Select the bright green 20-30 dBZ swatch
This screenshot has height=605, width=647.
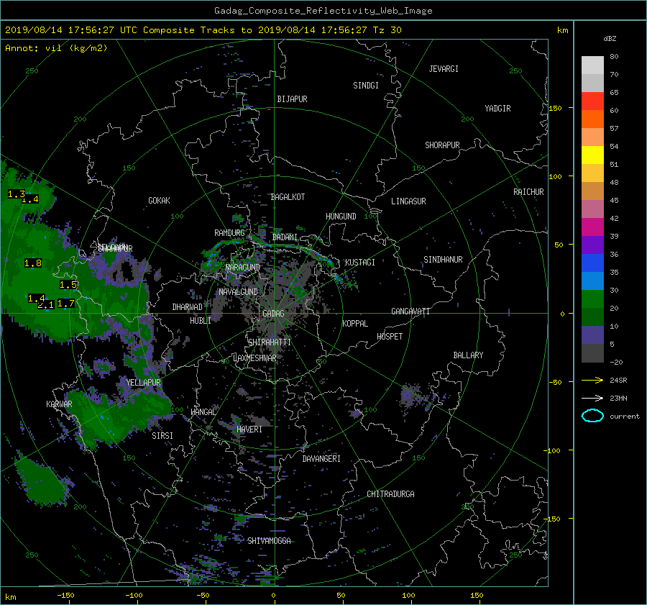(592, 299)
